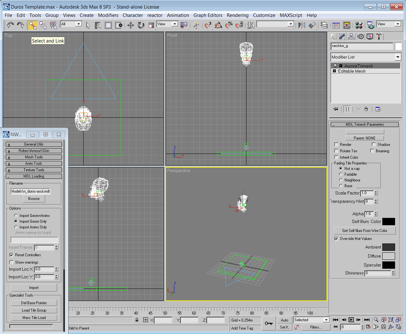Switch to Create command panel tab
The image size is (406, 334).
[333, 37]
